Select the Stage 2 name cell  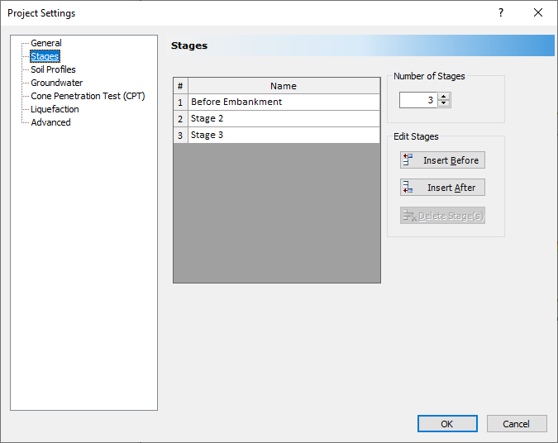(284, 118)
